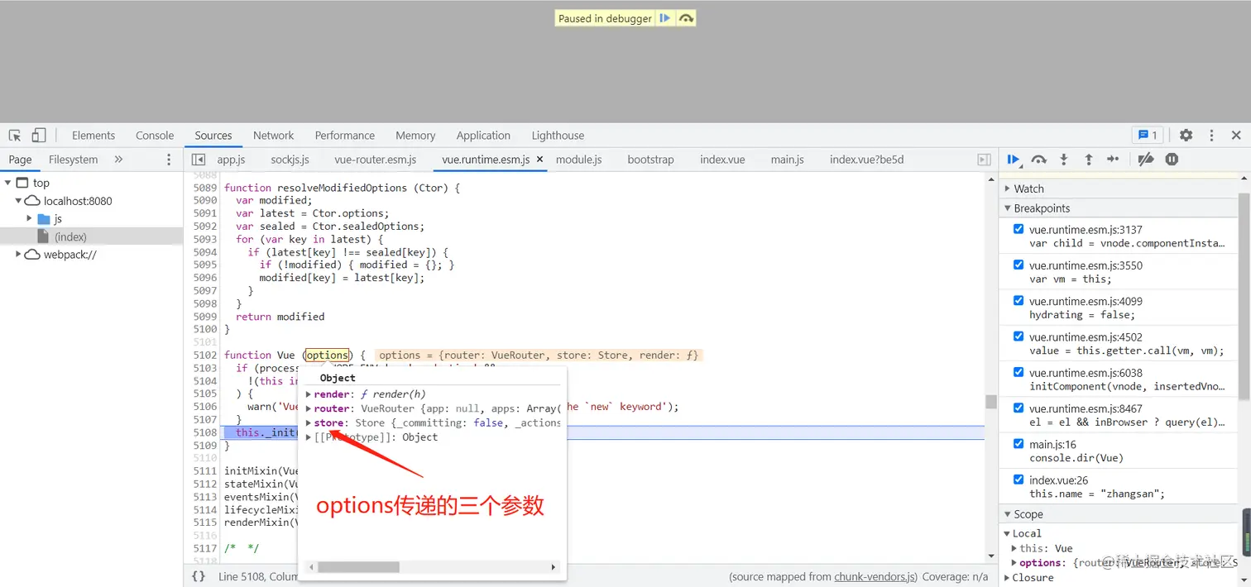Step over next function call in sidebar
The image size is (1251, 587).
coord(1039,160)
